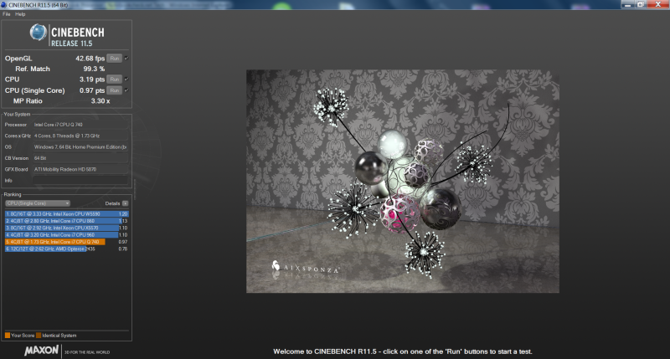Run the CPU (Single Core) test
Image resolution: width=670 pixels, height=359 pixels.
pos(114,90)
